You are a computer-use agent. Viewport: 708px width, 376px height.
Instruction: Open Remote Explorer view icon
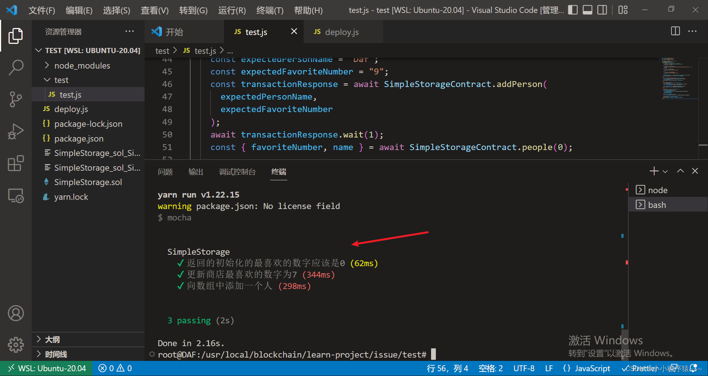coord(15,195)
